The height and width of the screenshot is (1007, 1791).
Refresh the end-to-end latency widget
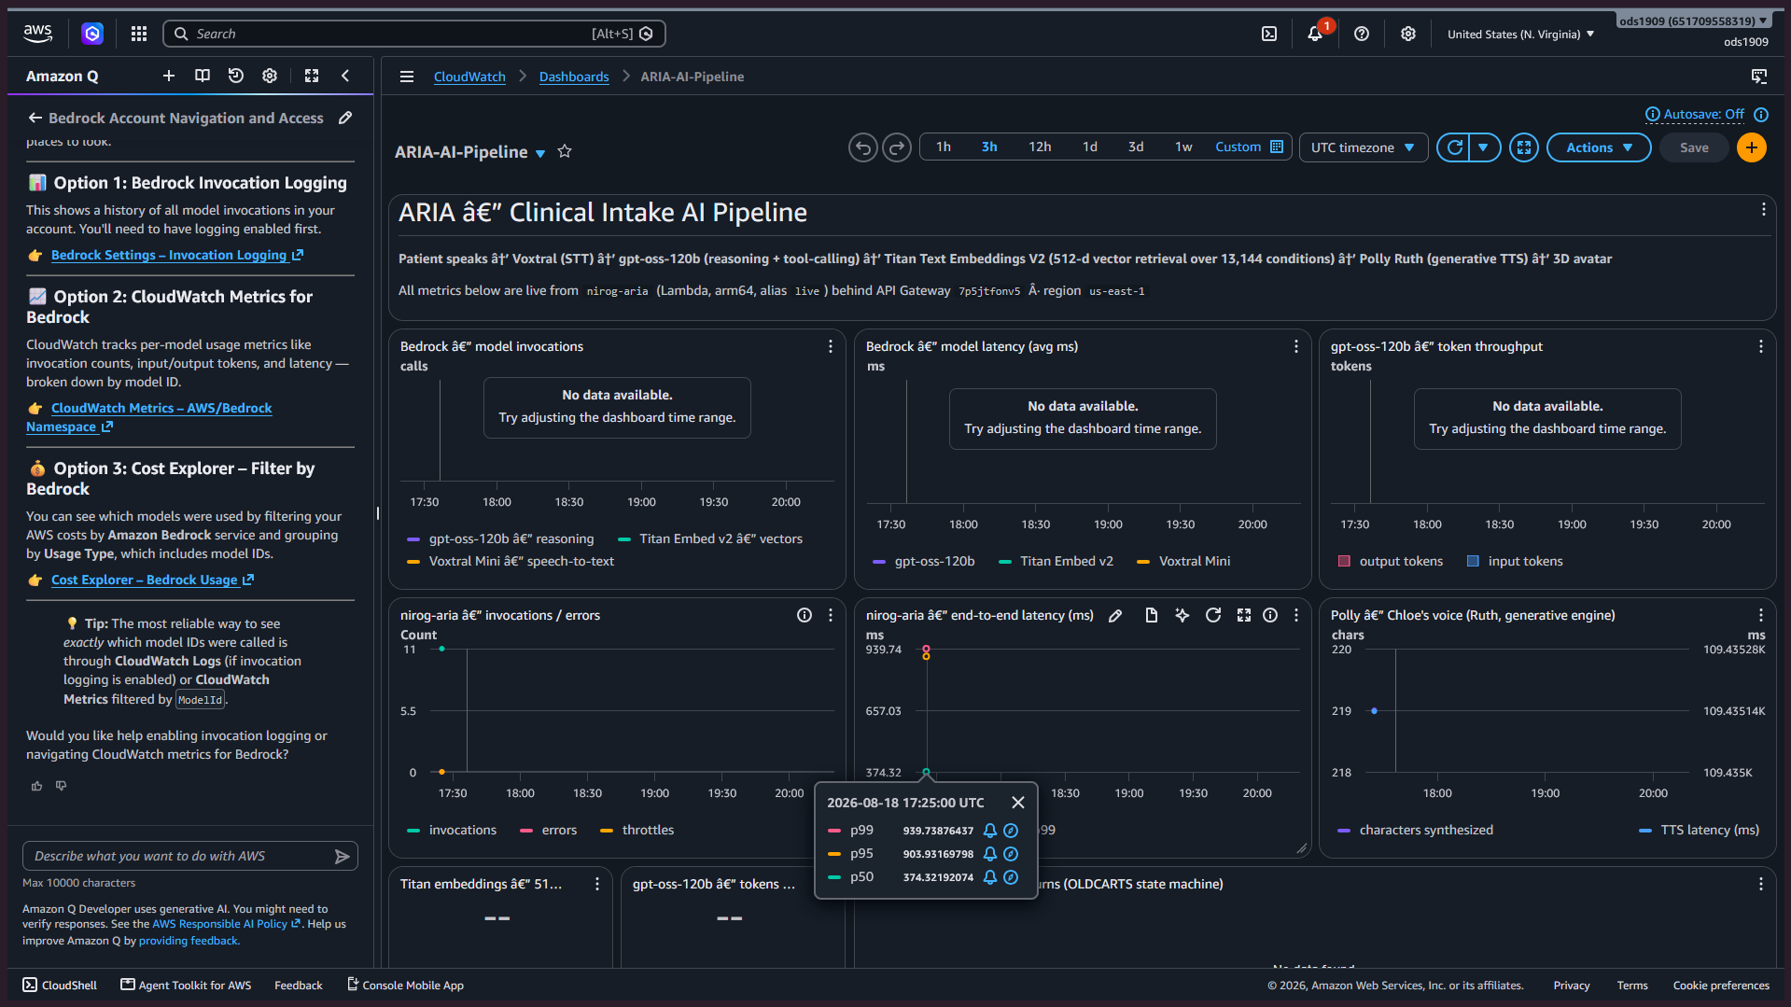click(x=1213, y=615)
